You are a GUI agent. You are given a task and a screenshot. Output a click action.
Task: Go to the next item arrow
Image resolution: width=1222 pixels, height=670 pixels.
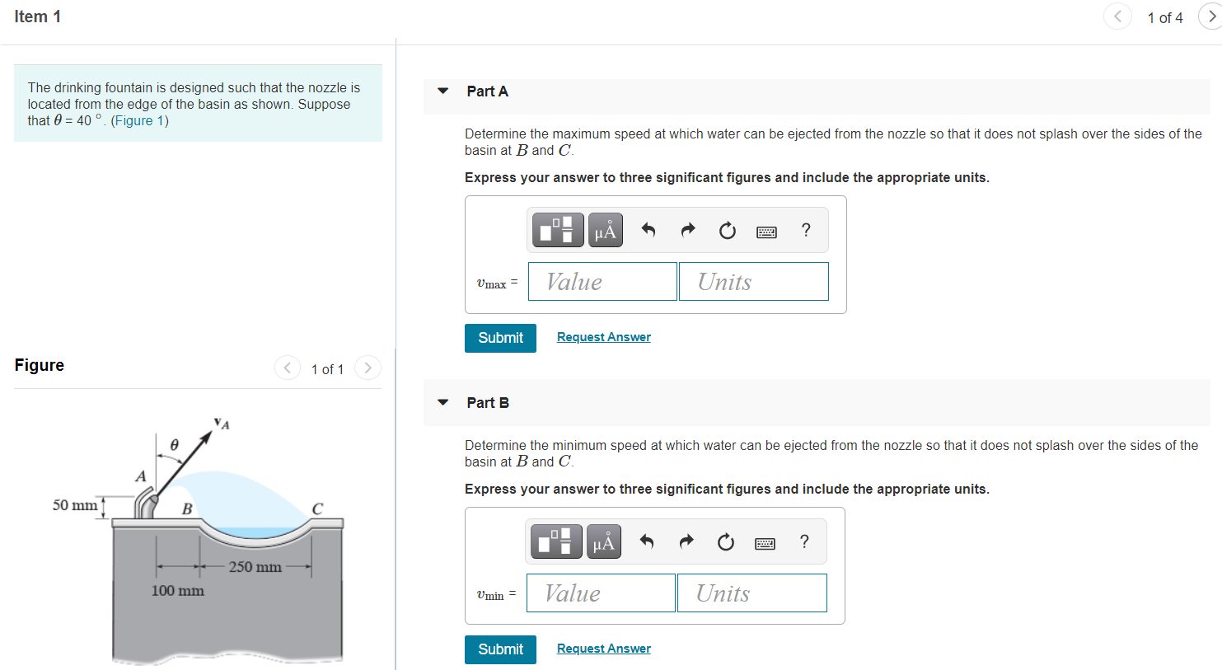pyautogui.click(x=1210, y=16)
